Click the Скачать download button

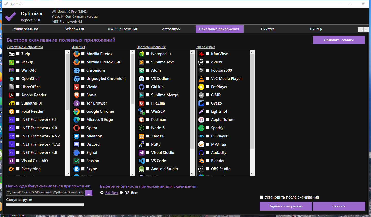pyautogui.click(x=339, y=206)
